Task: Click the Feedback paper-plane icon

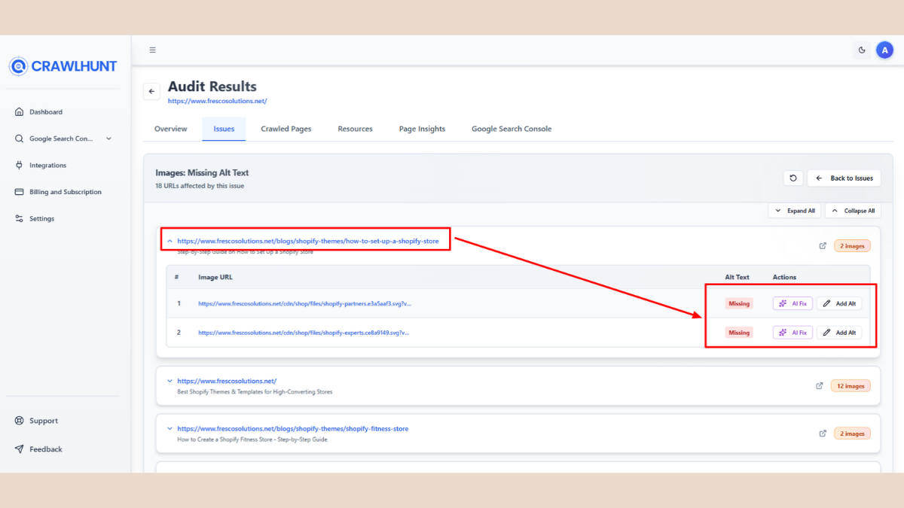Action: click(x=19, y=449)
